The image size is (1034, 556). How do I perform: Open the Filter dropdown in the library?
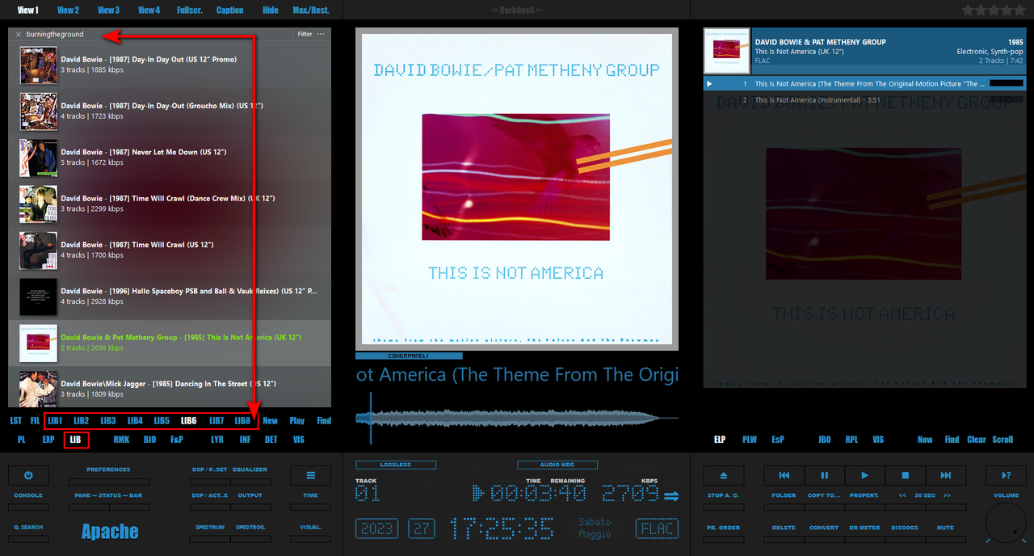tap(305, 34)
